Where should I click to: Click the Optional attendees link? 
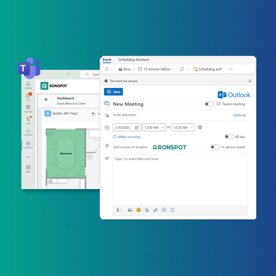point(239,115)
